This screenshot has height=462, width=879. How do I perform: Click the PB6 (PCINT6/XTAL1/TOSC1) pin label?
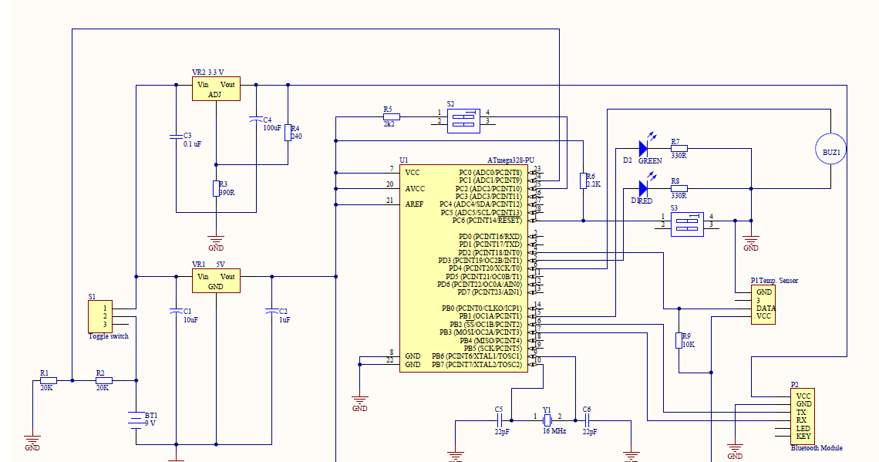[477, 356]
